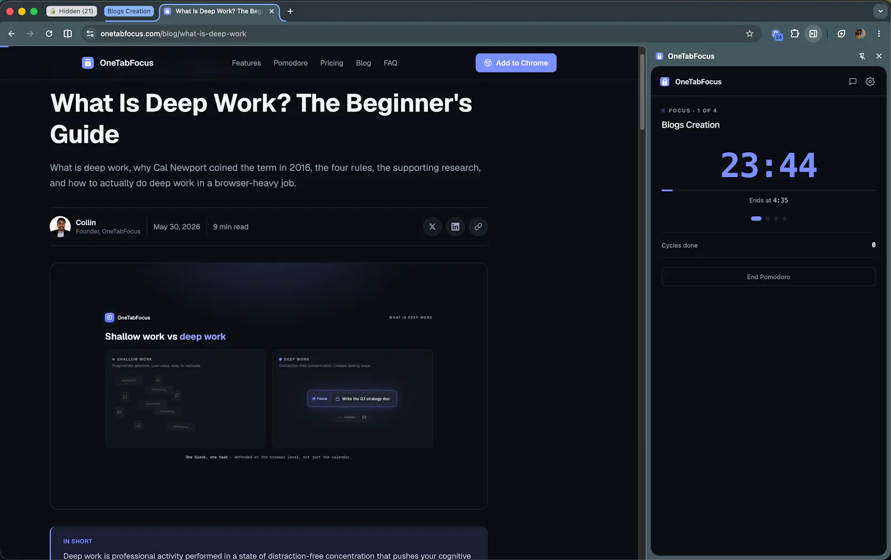This screenshot has width=891, height=560.
Task: Close the OneTabFocus side panel
Action: tap(879, 56)
